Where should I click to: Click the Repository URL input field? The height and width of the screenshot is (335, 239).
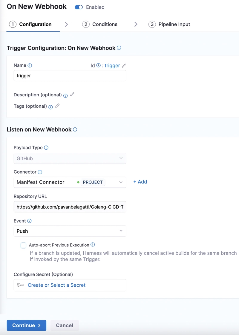click(70, 207)
